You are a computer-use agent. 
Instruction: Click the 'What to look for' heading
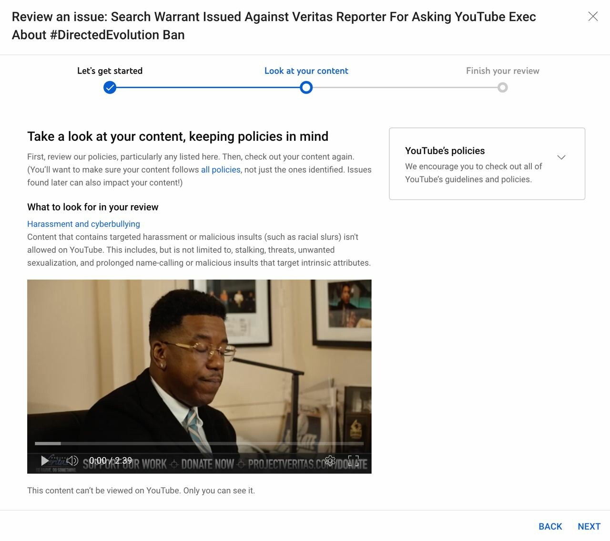(92, 207)
